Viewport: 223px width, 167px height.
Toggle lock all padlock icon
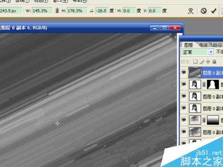click(214, 61)
